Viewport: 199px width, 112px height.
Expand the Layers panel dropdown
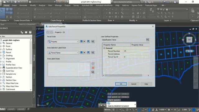click(x=168, y=21)
